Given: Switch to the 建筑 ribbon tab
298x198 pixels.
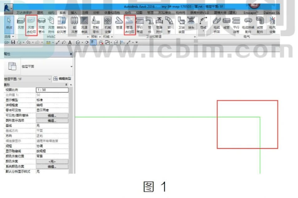Looking at the screenshot, I should coord(40,12).
